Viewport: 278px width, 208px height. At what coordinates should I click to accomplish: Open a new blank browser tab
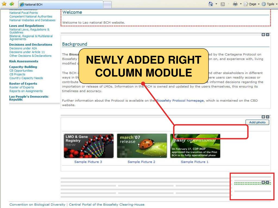[107, 5]
